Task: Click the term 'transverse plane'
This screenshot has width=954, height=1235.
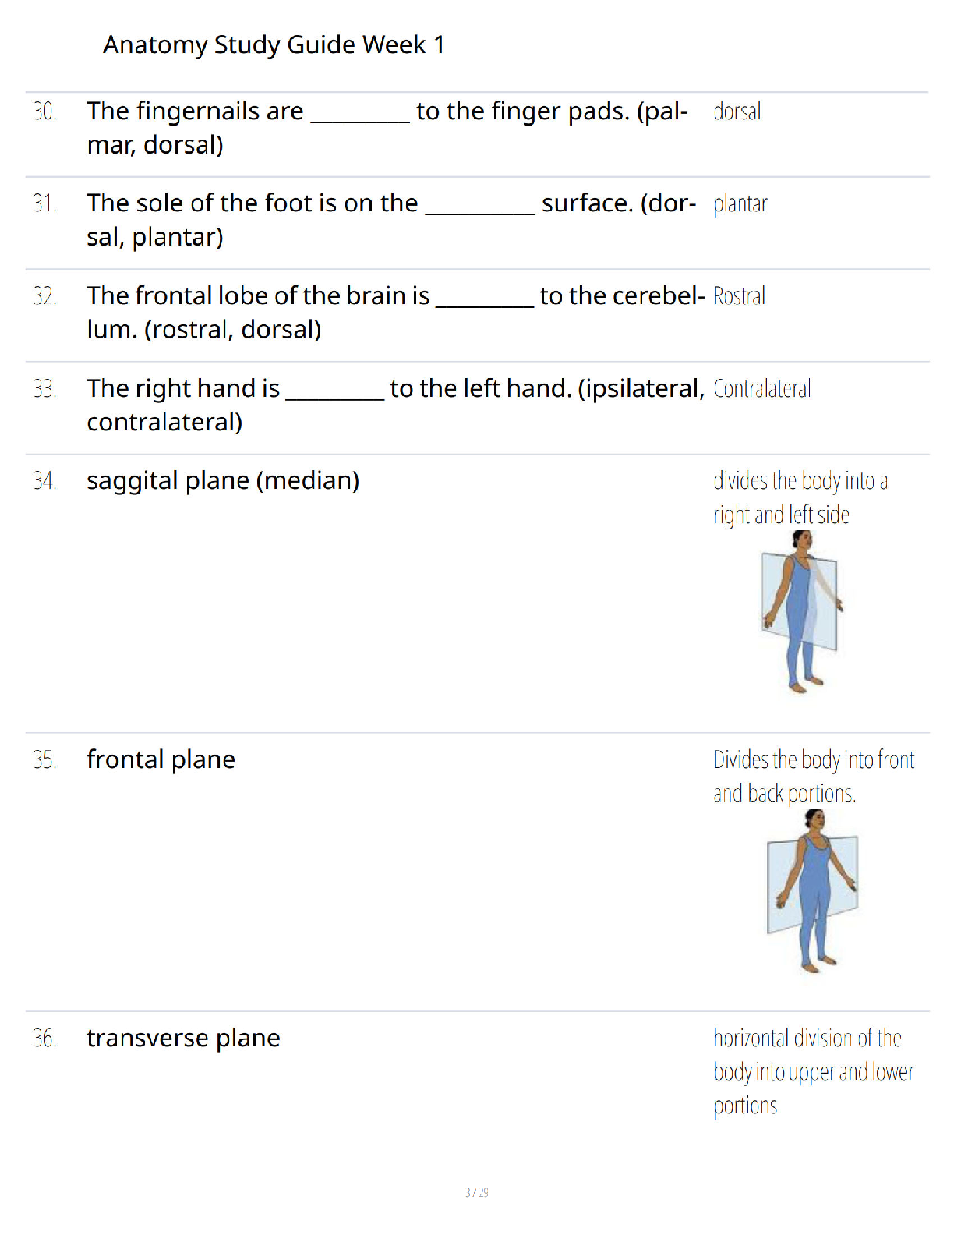Action: tap(183, 1038)
